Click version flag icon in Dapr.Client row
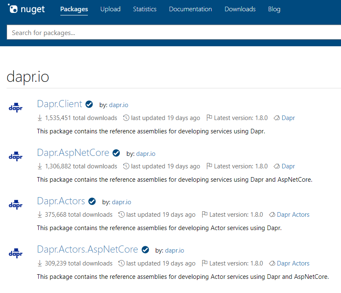The width and height of the screenshot is (341, 293). click(209, 118)
